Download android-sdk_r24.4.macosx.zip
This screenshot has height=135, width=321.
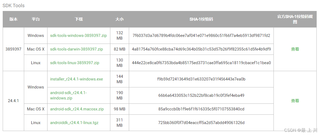coord(77,109)
